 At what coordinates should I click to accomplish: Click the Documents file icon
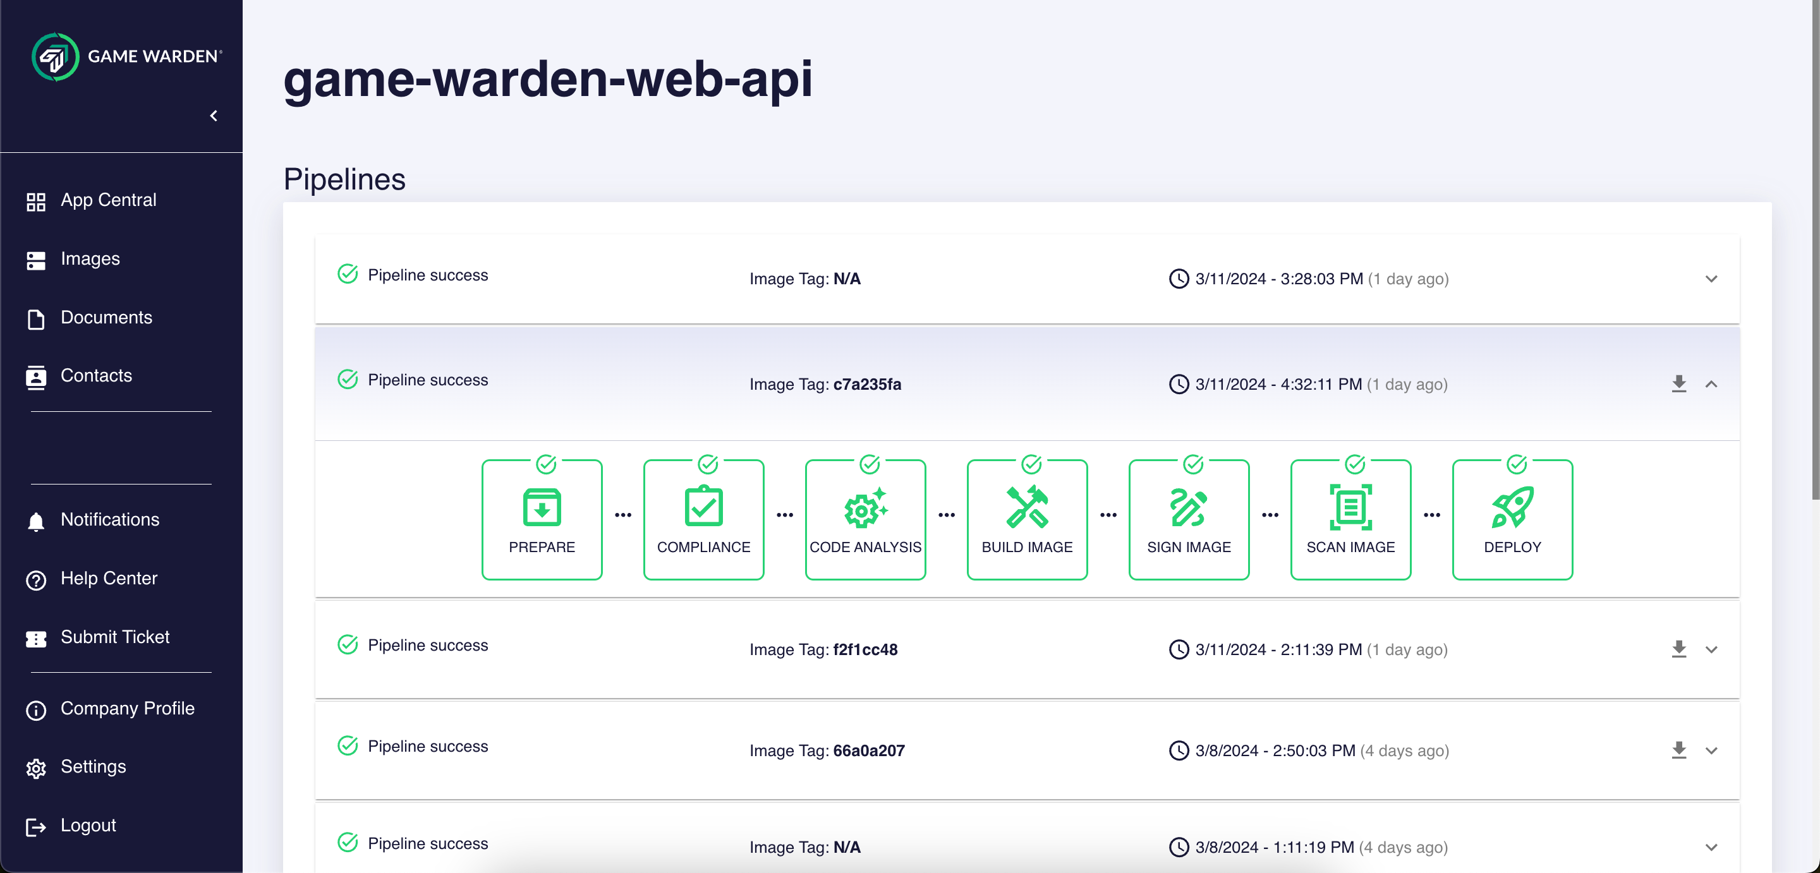pyautogui.click(x=36, y=319)
